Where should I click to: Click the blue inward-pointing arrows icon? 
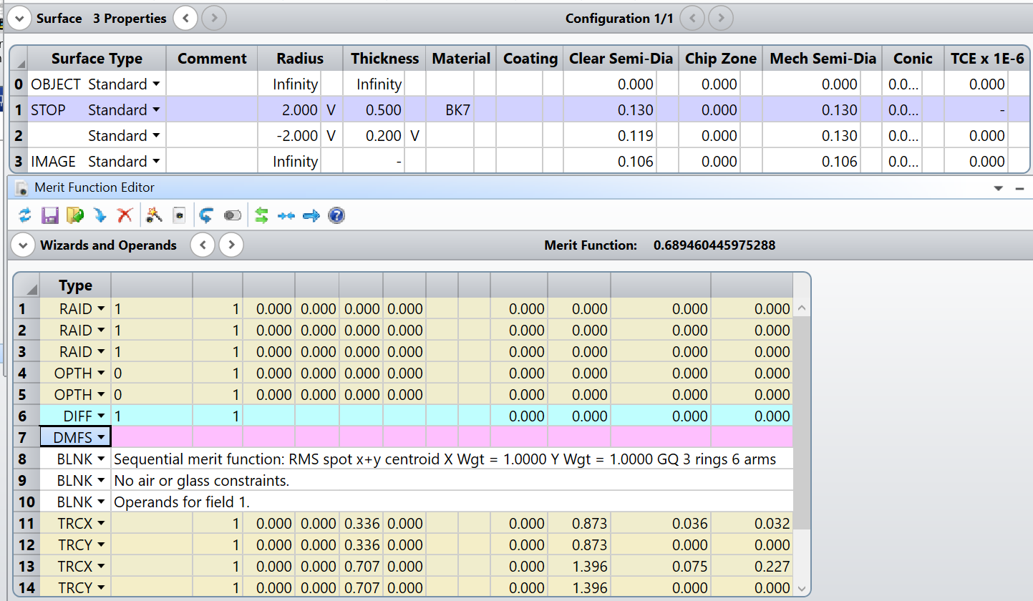pyautogui.click(x=286, y=215)
